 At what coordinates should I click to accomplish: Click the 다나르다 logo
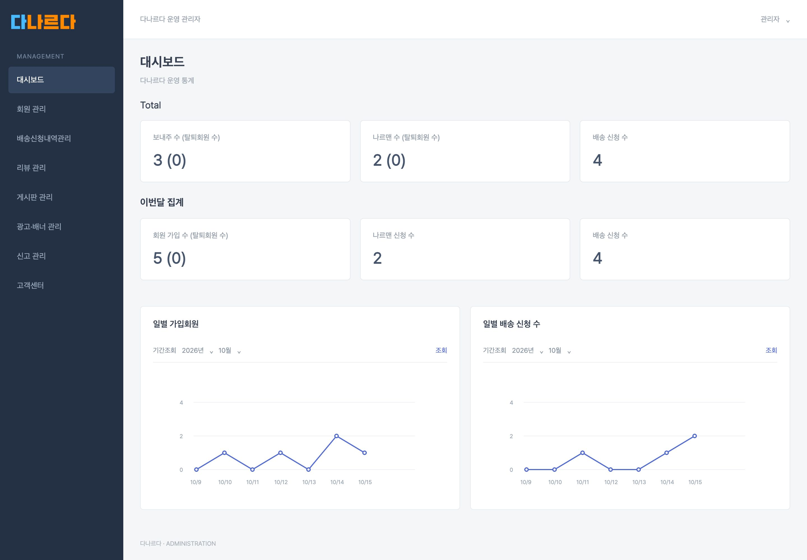[x=43, y=22]
